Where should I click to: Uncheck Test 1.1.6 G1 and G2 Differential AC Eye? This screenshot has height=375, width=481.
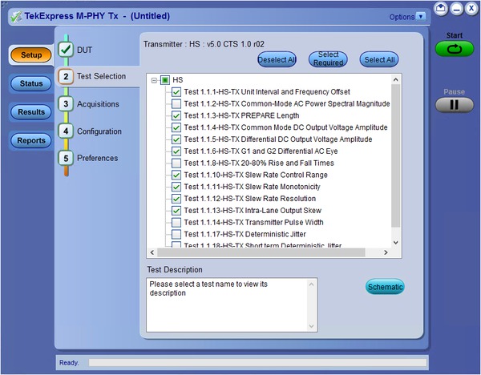click(x=176, y=151)
